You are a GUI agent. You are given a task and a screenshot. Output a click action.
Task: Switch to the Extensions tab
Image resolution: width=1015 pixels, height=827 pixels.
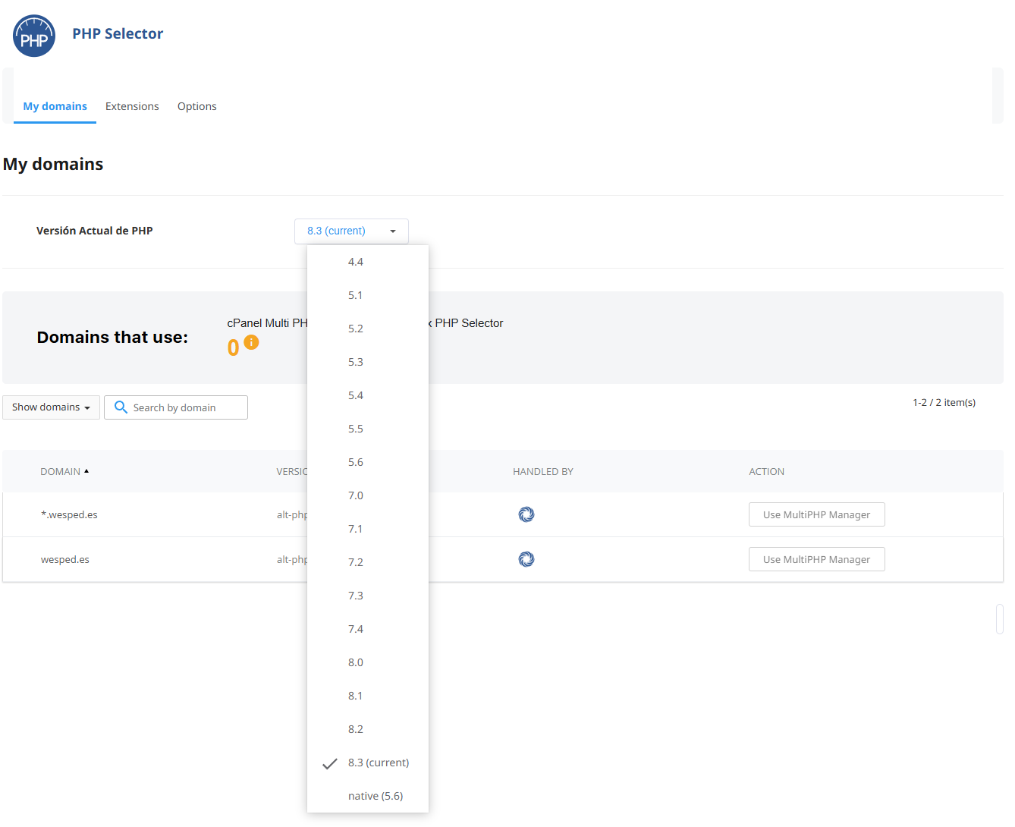(x=132, y=106)
